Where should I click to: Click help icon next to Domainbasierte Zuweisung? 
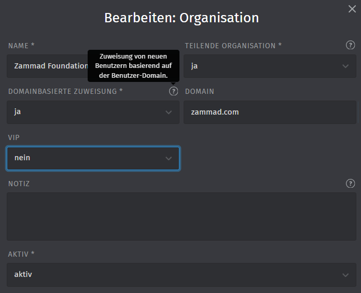173,91
